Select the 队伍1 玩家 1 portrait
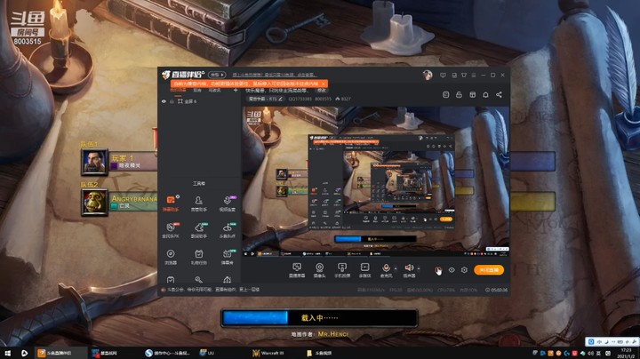The width and height of the screenshot is (640, 359). [94, 162]
